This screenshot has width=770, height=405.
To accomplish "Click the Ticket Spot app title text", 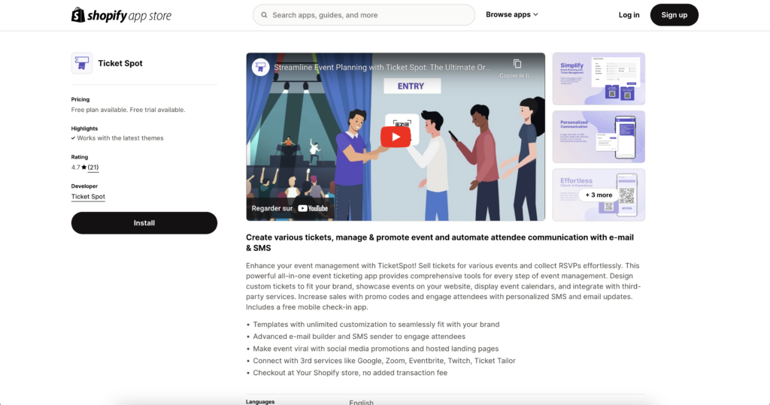I will click(120, 63).
